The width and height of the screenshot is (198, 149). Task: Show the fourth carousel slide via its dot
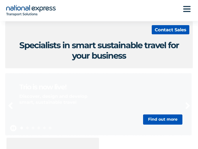(x=39, y=128)
